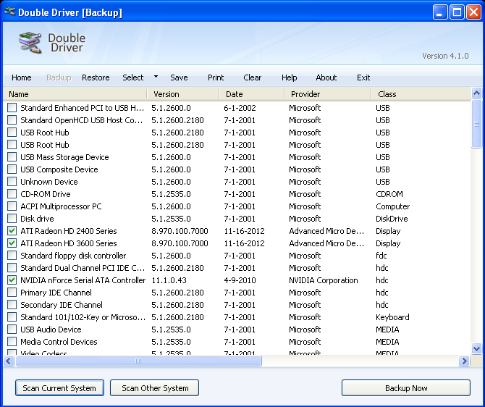Click the horizontal scrollbar right arrow
485x407 pixels.
[464, 361]
